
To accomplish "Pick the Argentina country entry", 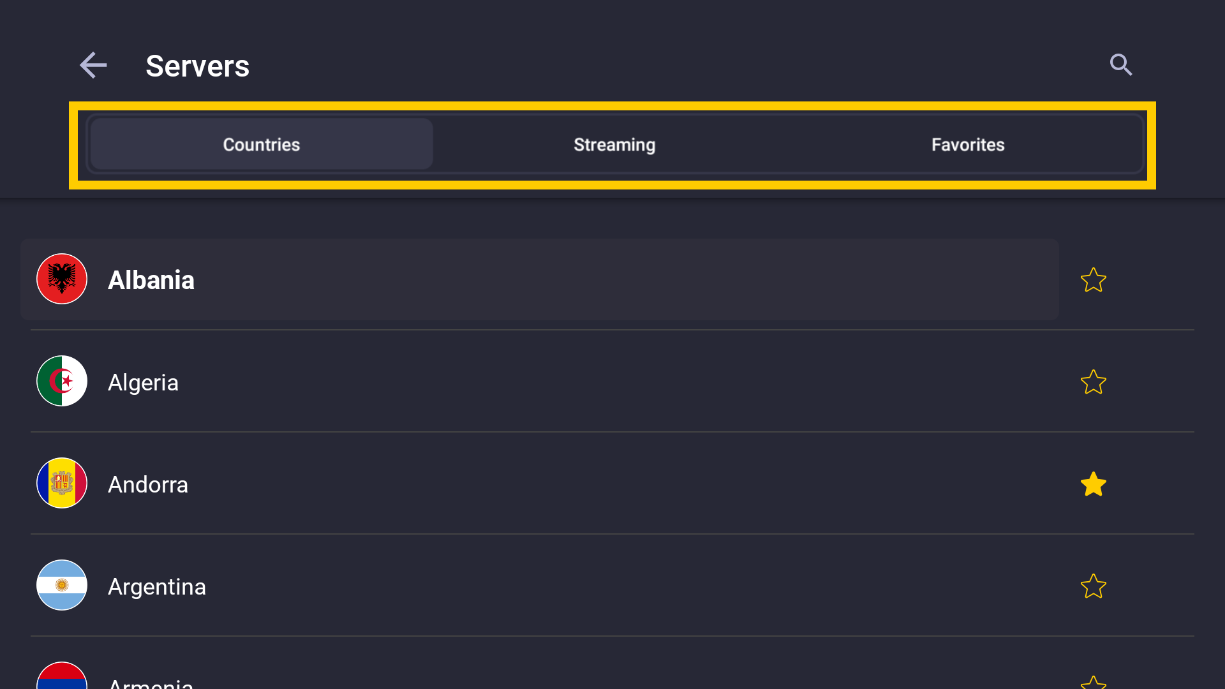I will 540,586.
